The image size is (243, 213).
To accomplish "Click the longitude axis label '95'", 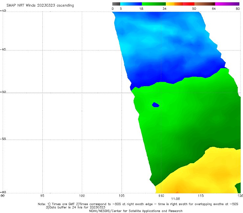I will pos(42,196).
